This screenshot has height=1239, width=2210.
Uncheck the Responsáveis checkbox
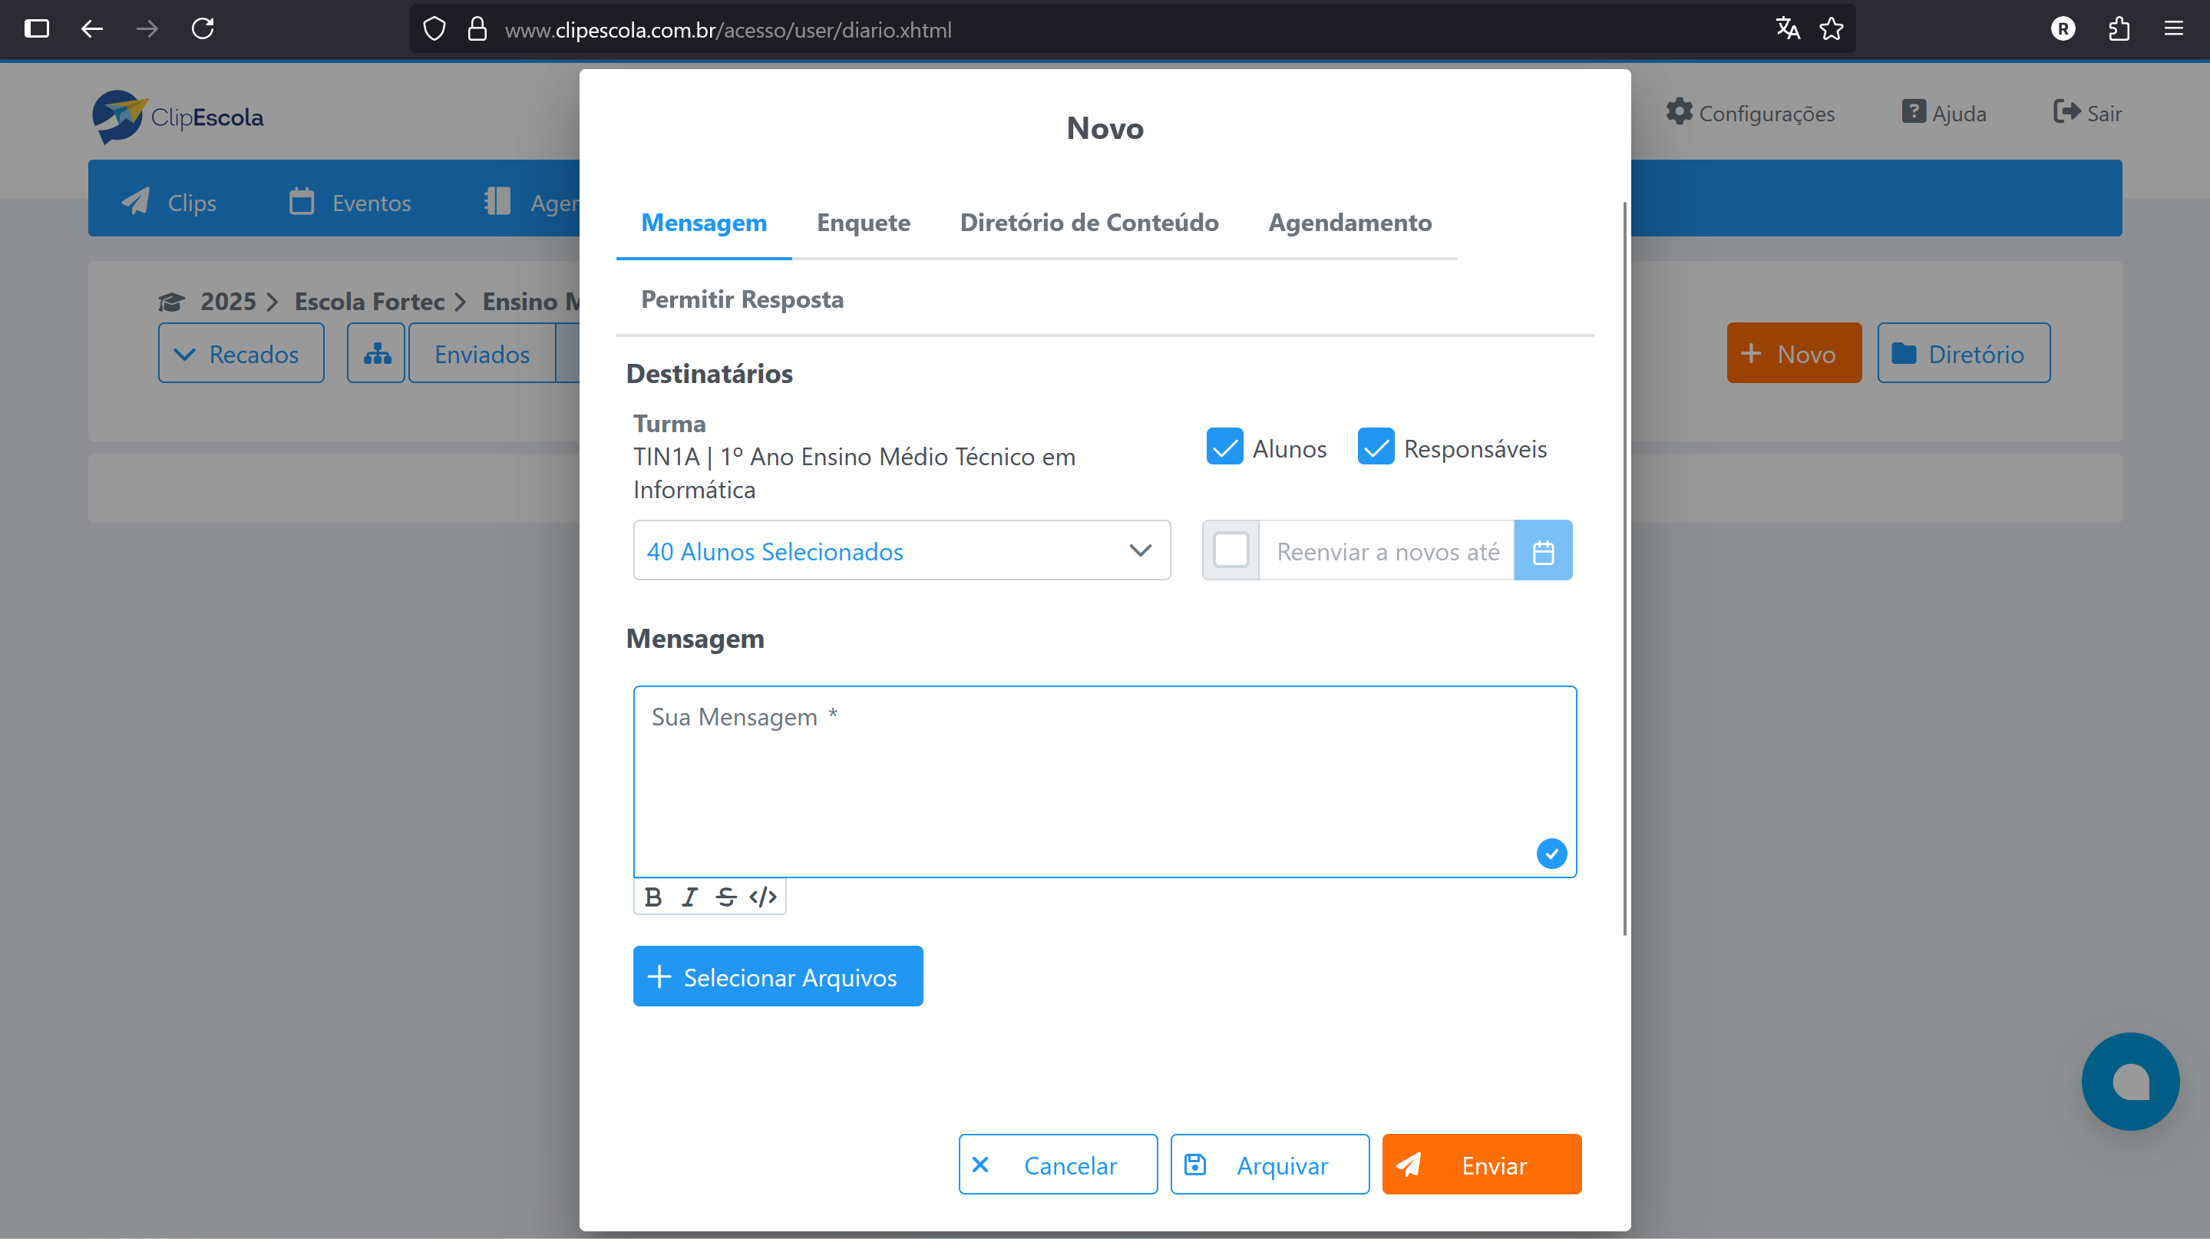click(x=1376, y=447)
